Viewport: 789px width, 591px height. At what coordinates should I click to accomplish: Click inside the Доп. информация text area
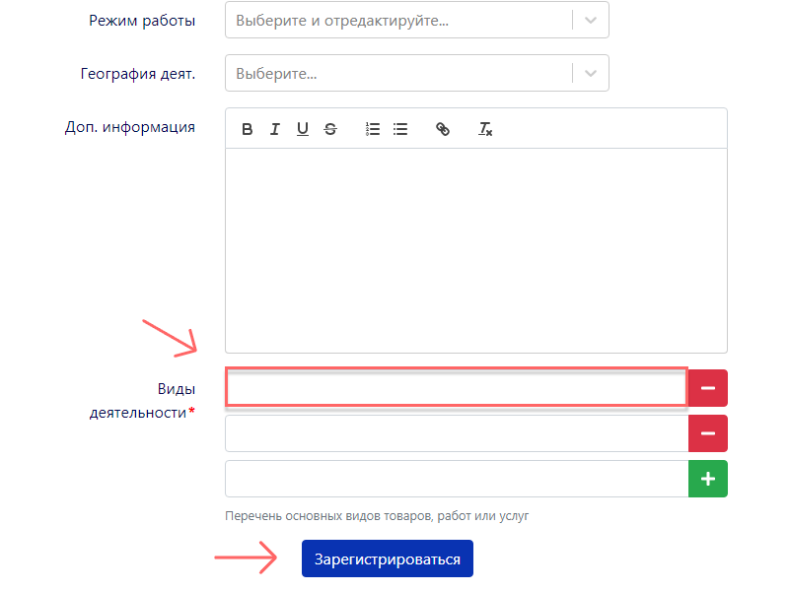(x=475, y=250)
